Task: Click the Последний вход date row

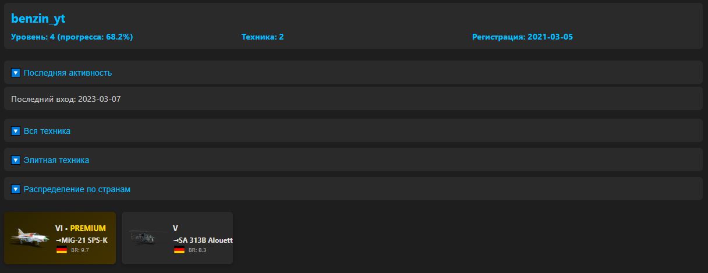Action: coord(66,99)
